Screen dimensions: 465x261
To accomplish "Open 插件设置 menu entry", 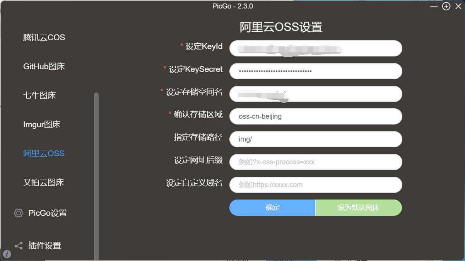I will tap(44, 246).
